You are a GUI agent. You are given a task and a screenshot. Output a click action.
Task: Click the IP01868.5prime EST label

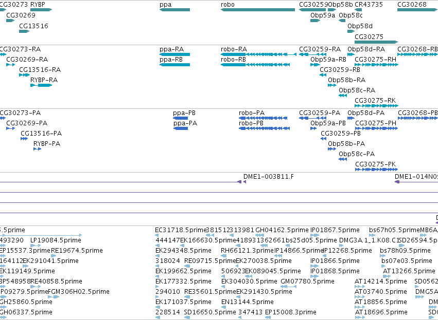[x=335, y=271]
